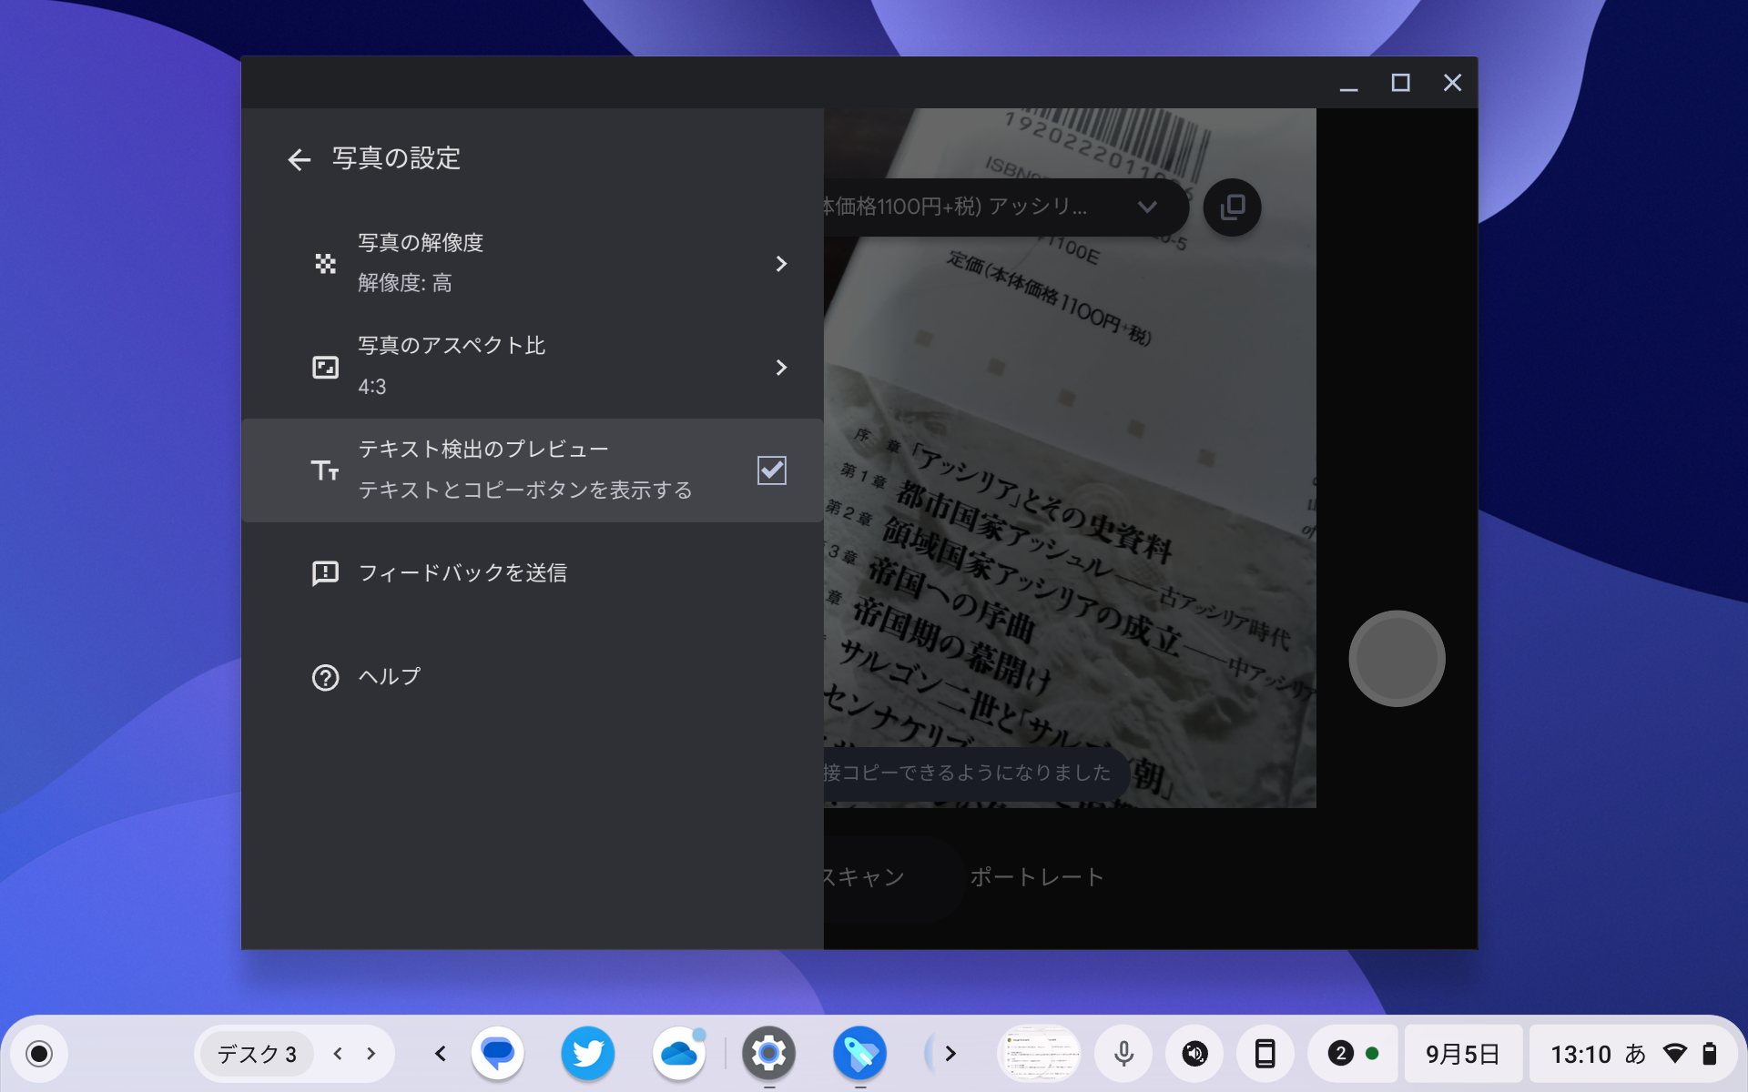Open 写真の解像度 settings via its chevron
The height and width of the screenshot is (1092, 1748).
(781, 264)
